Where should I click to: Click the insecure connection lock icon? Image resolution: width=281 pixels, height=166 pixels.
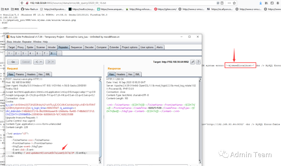coord(27,3)
